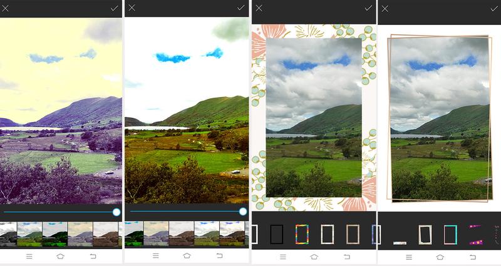Select the grayscale filter thumbnail in first panel
Viewport: 501px width, 266px height.
(8, 234)
